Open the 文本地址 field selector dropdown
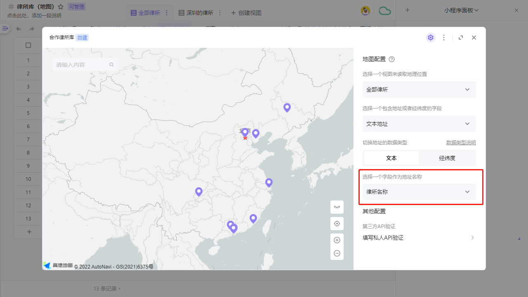 419,124
